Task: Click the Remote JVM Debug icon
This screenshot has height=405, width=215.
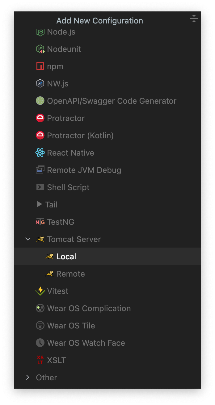Action: (40, 170)
